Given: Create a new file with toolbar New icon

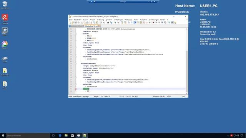Looking at the screenshot, I should (x=70, y=23).
